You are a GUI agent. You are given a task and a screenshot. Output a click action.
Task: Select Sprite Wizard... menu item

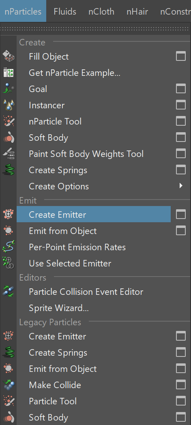pos(59,308)
